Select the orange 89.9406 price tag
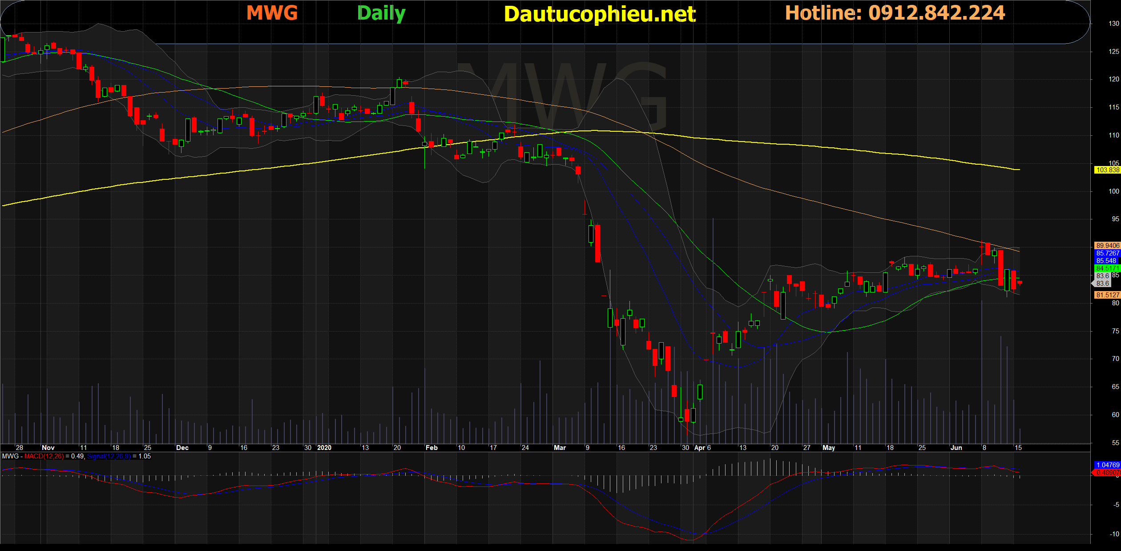 point(1107,246)
